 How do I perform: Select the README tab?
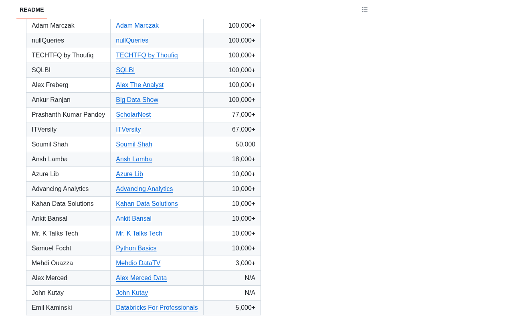point(32,10)
